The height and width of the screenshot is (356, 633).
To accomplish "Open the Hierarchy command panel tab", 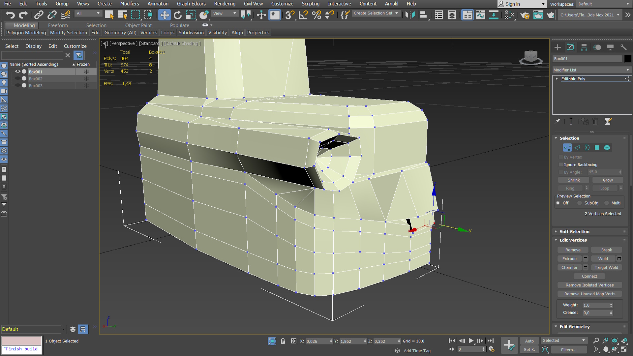I will 584,47.
